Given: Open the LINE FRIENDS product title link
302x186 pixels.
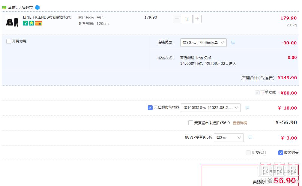Looking at the screenshot, I should (x=48, y=17).
